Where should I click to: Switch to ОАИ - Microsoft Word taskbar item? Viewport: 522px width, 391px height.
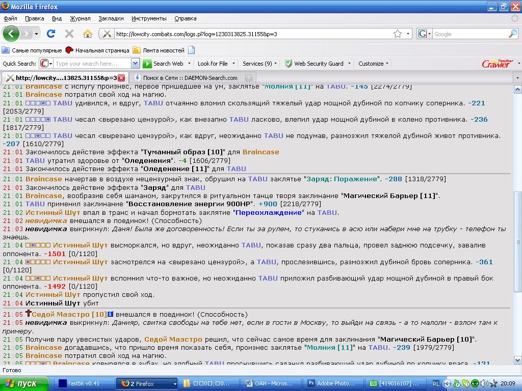270,383
